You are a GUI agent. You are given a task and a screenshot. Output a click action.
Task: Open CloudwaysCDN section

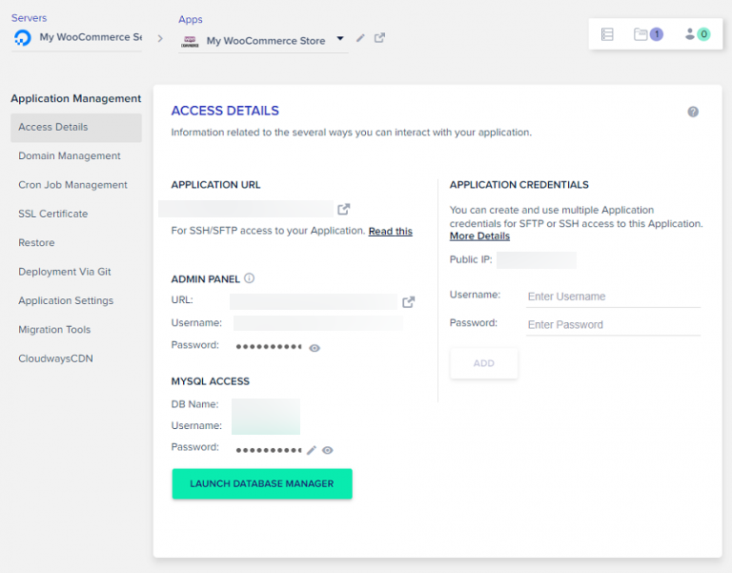[x=55, y=358]
